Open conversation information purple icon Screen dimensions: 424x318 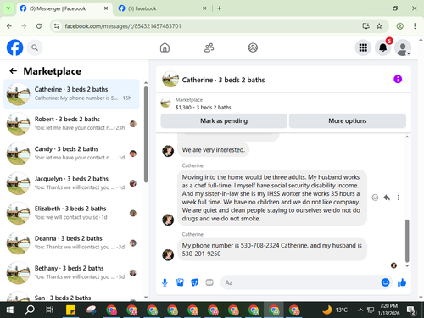[x=398, y=79]
